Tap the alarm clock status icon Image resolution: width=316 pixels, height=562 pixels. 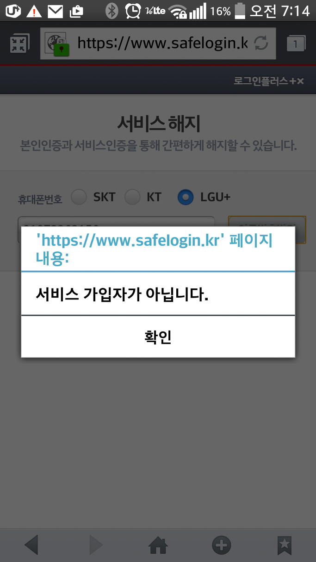(x=133, y=10)
